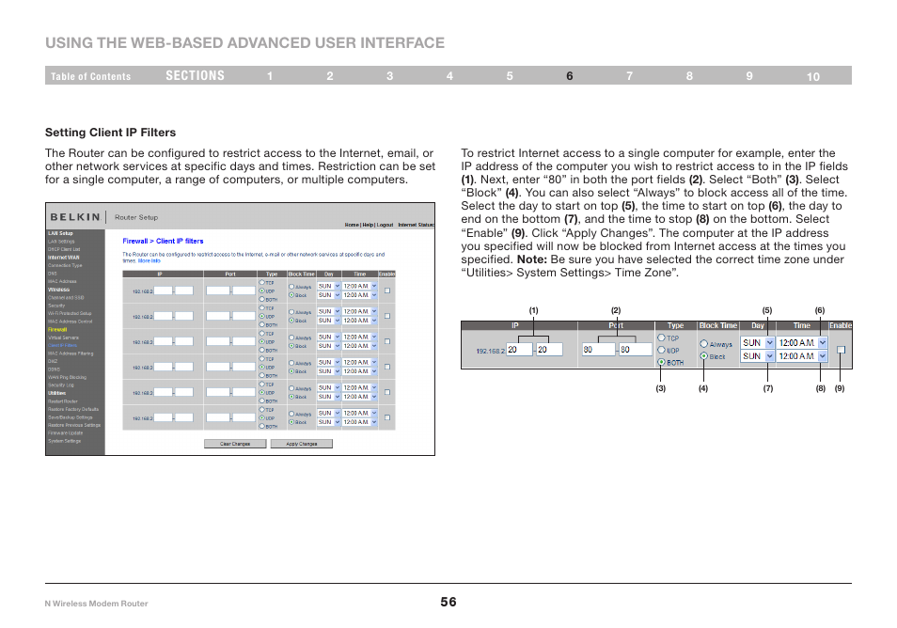Open the upper 12:00 A.M. time dropdown in detail figure
The height and width of the screenshot is (628, 897).
pyautogui.click(x=802, y=342)
